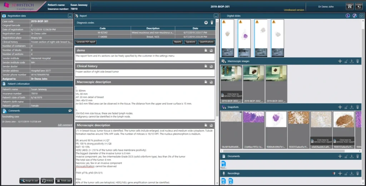This screenshot has height=186, width=366.
Task: Collapse the Registration data panel
Action: coord(70,16)
